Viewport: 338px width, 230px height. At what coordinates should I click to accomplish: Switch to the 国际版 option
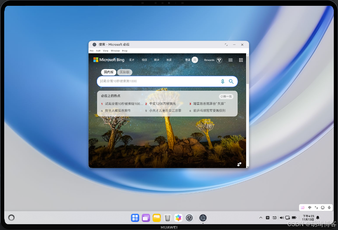pos(125,72)
